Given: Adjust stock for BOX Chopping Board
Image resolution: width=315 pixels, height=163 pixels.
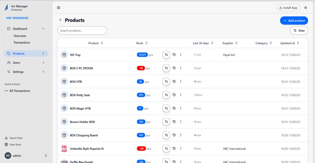Looking at the screenshot, I should (x=166, y=135).
